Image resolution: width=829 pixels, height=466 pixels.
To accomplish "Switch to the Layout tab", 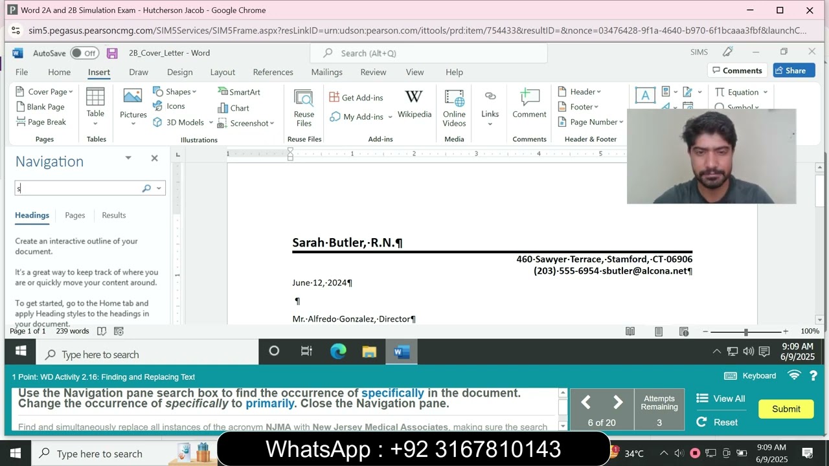I will click(x=222, y=72).
